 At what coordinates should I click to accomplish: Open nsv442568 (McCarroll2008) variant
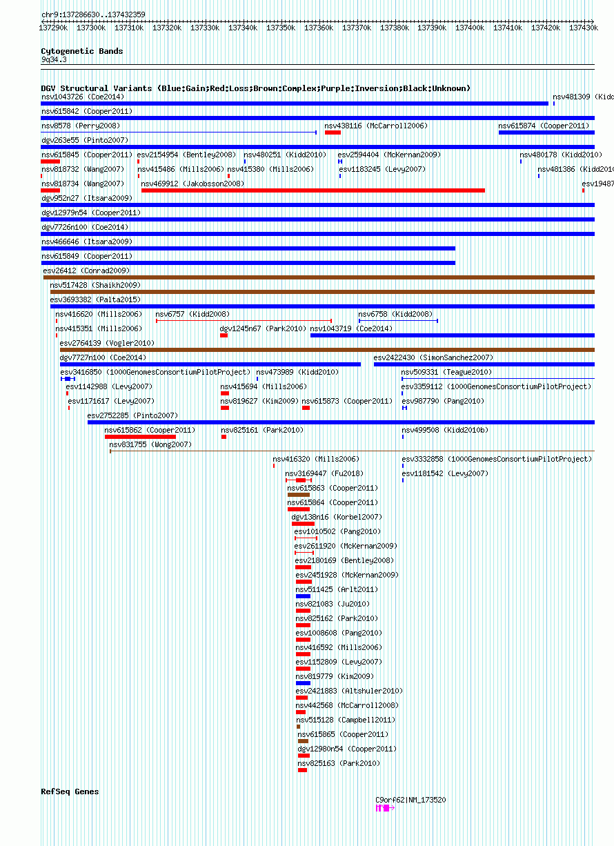click(347, 705)
